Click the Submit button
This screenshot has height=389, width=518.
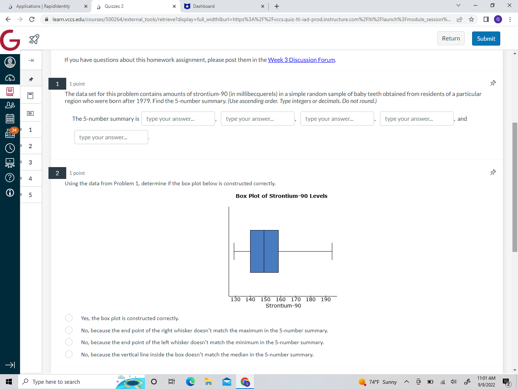pos(486,38)
